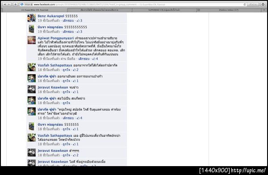Viewport: 268px width, 175px height.
Task: Switch to the first SuperBike CR. Fanclub tab
Action: pyautogui.click(x=35, y=10)
